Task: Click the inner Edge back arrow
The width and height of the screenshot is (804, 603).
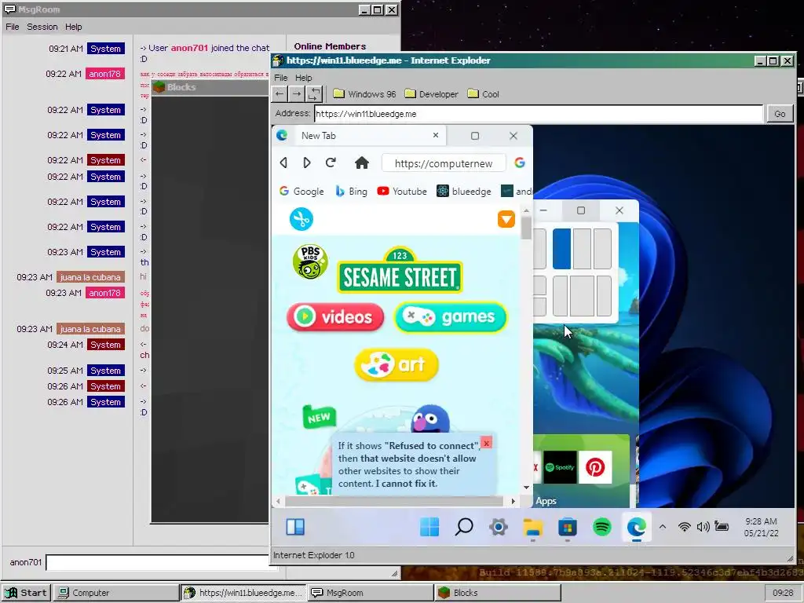Action: (283, 163)
